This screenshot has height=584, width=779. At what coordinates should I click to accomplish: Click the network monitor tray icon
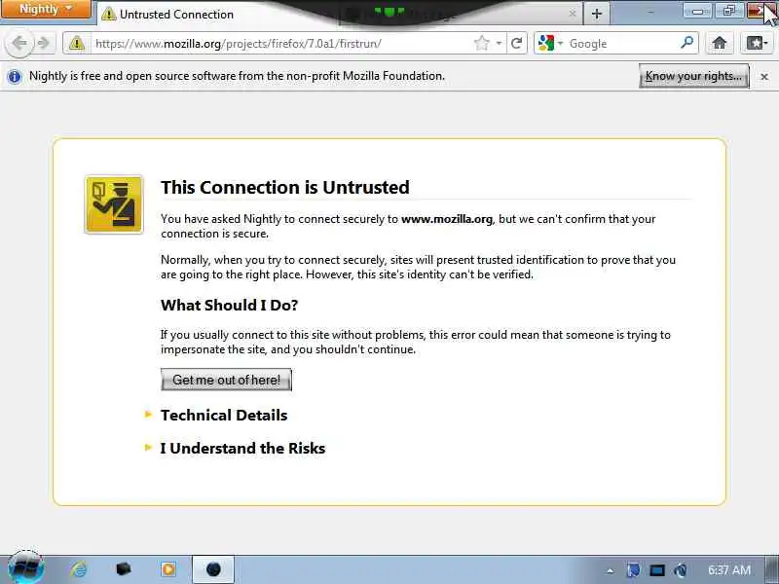pyautogui.click(x=656, y=570)
